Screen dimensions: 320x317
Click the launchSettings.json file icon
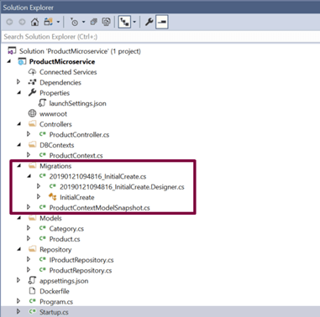click(x=42, y=103)
